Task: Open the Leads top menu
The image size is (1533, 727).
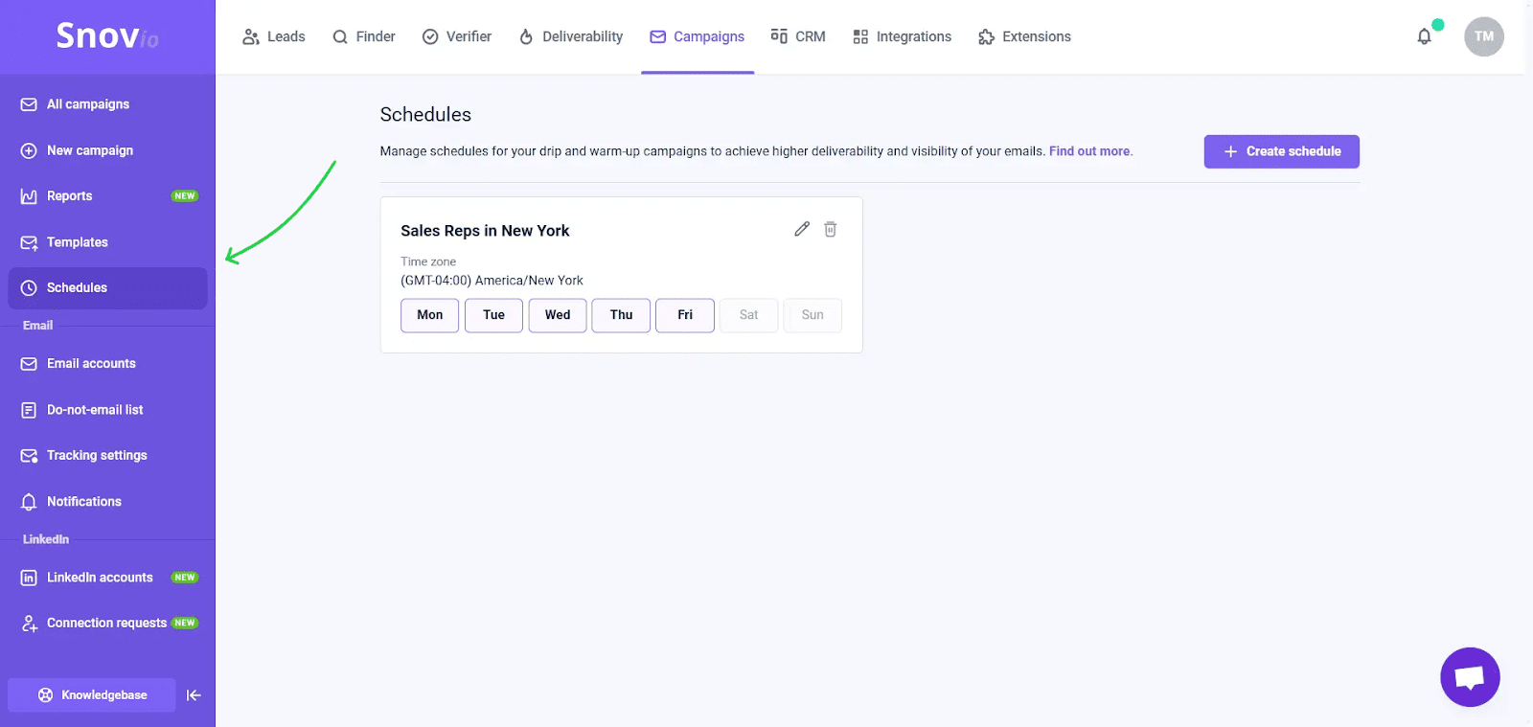Action: (x=274, y=36)
